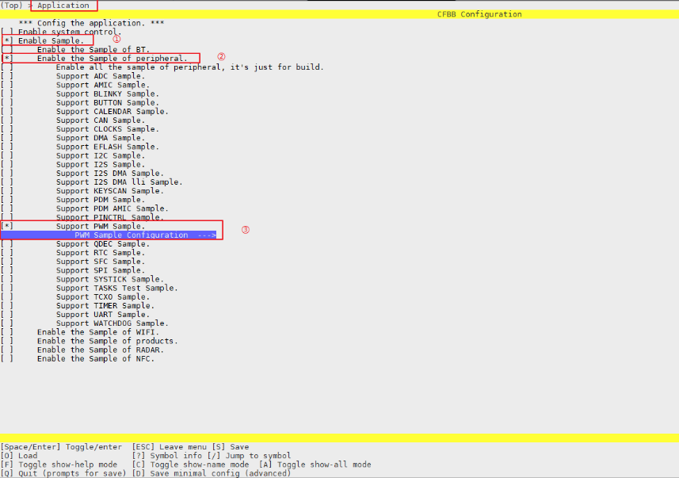The width and height of the screenshot is (679, 478).
Task: Toggle Enable system control option
Action: 8,32
